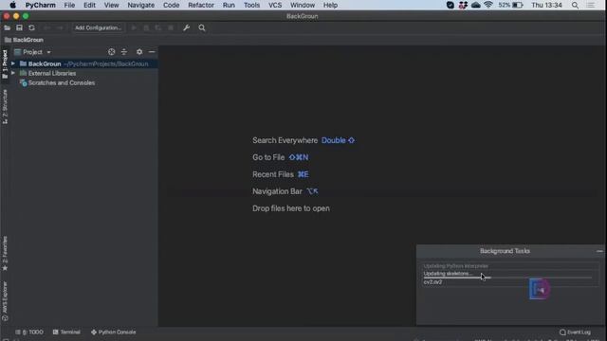Click the Search Everywhere magnifier icon
The width and height of the screenshot is (607, 341).
[202, 27]
